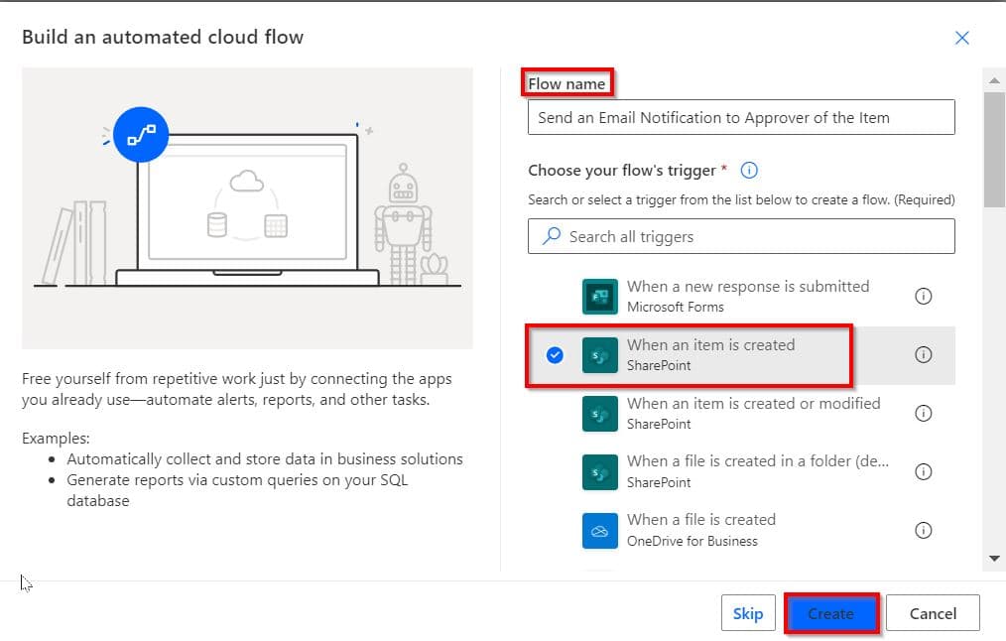Click inside the Flow name input field

pos(740,116)
